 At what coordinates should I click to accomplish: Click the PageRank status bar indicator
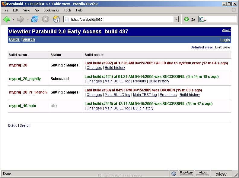(x=186, y=173)
